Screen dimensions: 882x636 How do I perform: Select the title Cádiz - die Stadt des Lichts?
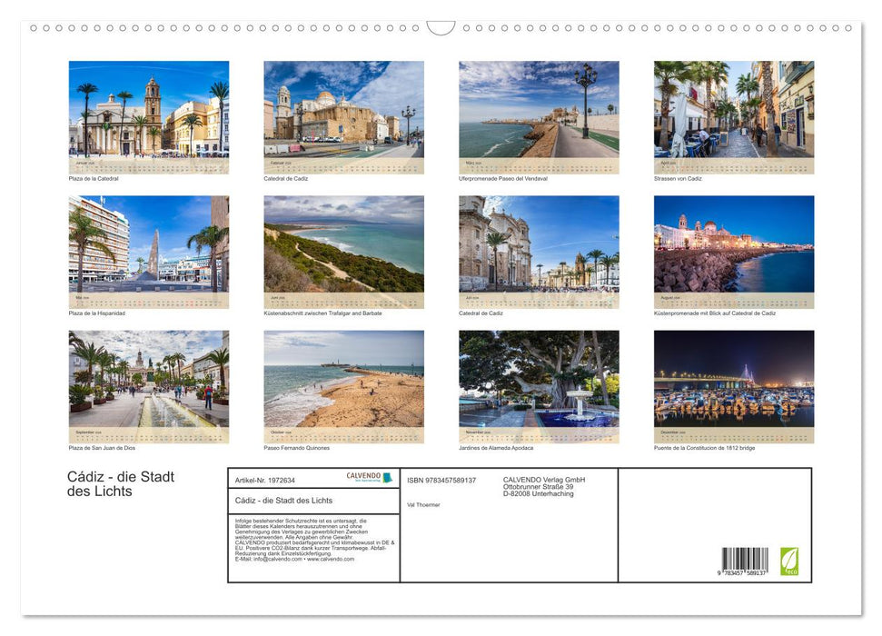(x=284, y=501)
